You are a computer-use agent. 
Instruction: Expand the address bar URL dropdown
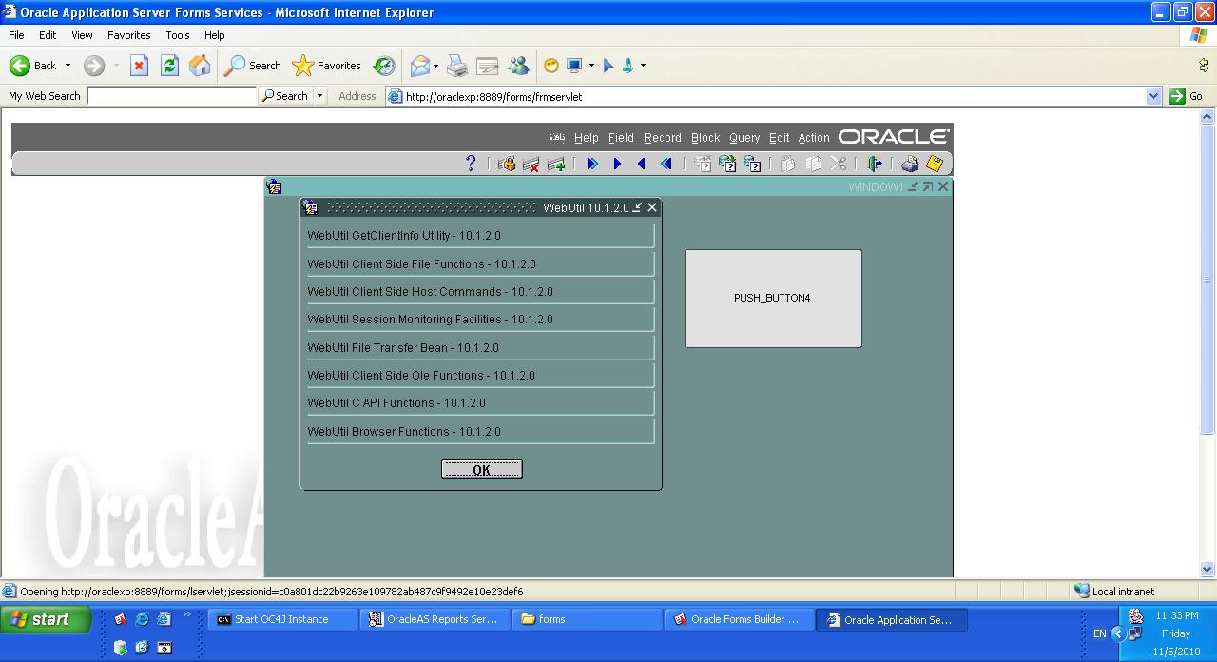(x=1153, y=96)
